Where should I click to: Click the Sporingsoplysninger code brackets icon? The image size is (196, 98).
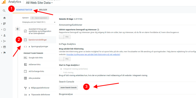(25, 47)
